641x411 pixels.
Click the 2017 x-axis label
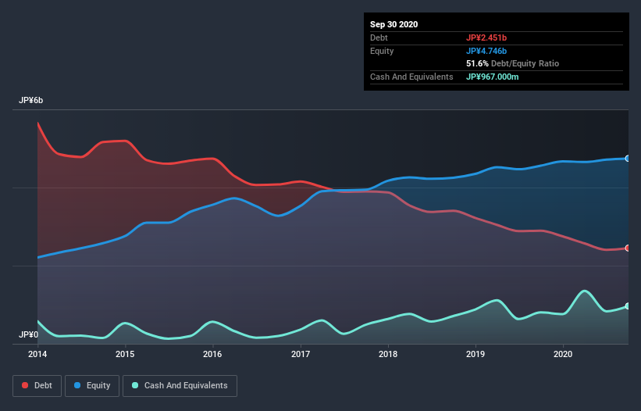pos(301,354)
